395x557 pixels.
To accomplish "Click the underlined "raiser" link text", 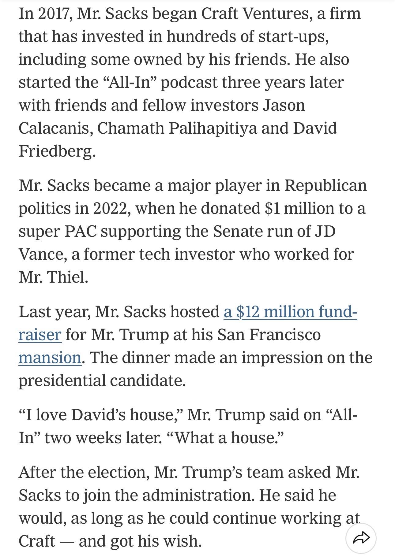I will (40, 334).
